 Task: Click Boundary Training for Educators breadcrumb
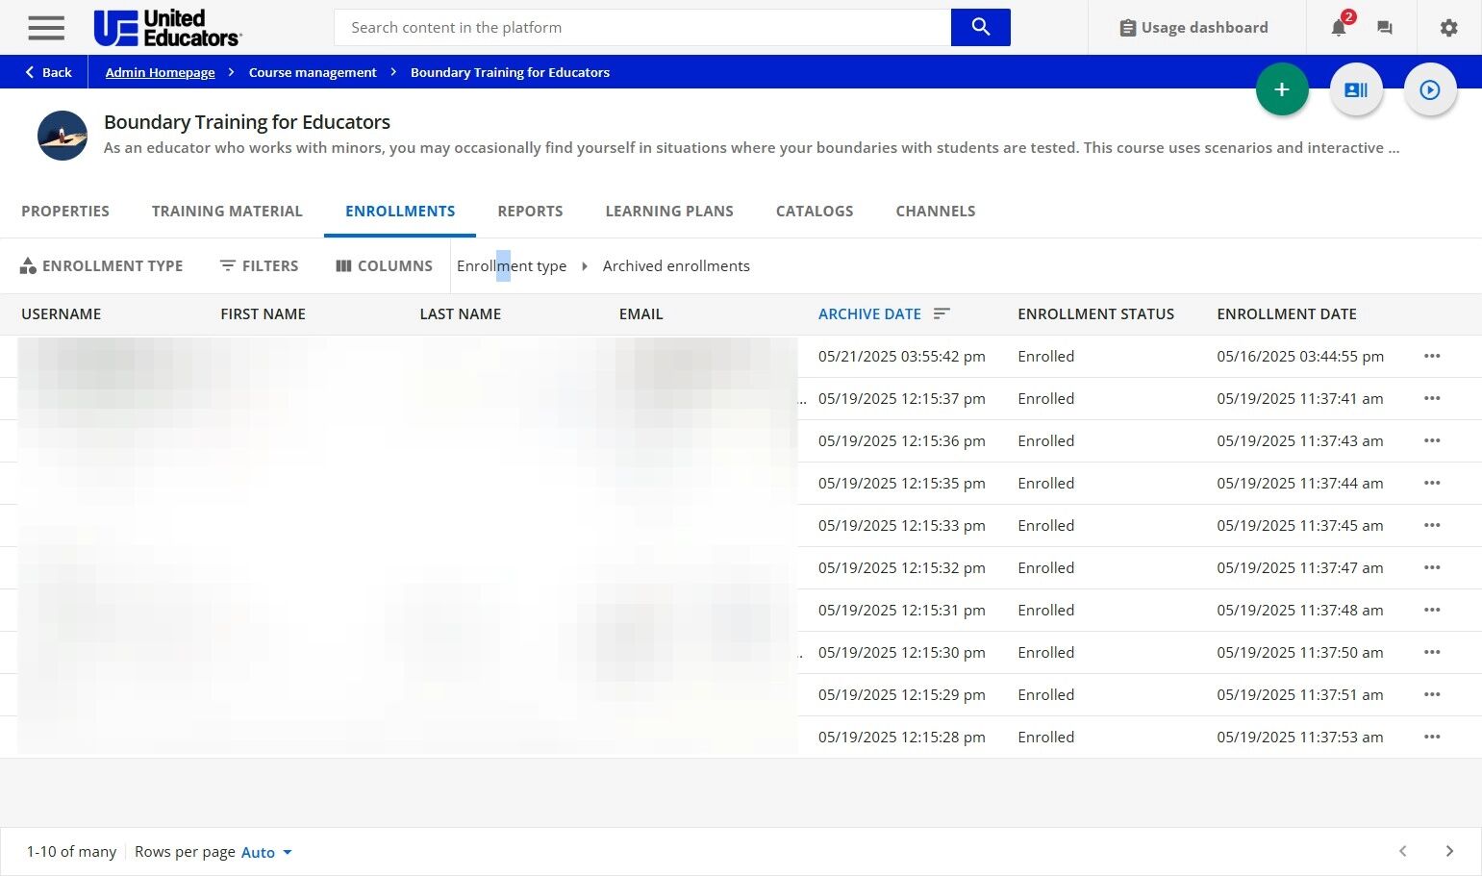(510, 72)
